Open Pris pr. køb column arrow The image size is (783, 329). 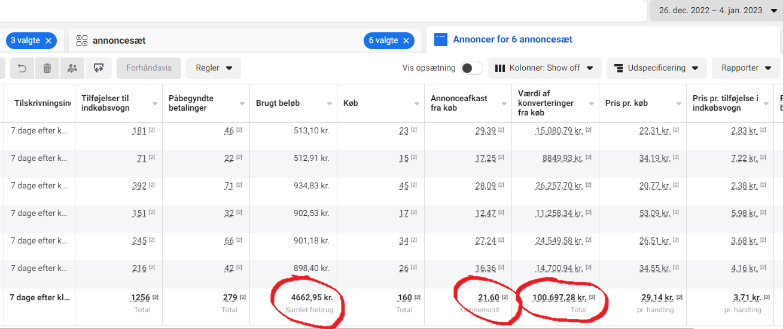click(x=679, y=103)
